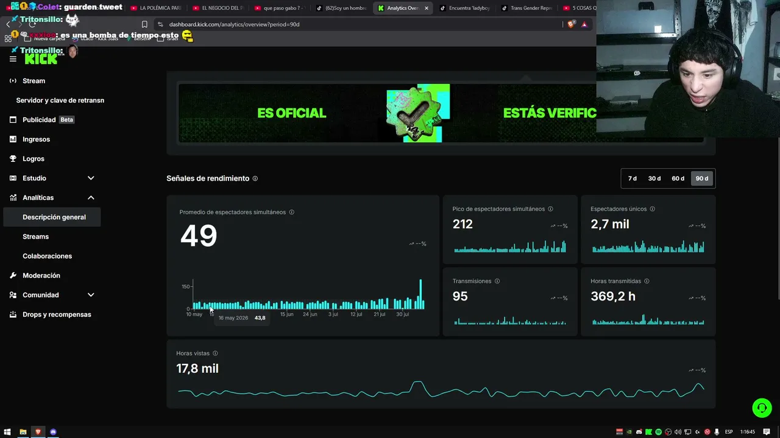
Task: Open Discord from the taskbar
Action: coord(53,432)
